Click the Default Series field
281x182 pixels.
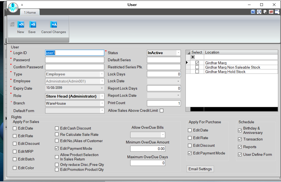pyautogui.click(x=164, y=60)
